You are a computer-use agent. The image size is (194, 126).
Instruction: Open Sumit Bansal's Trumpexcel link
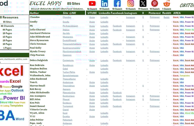(x=68, y=106)
